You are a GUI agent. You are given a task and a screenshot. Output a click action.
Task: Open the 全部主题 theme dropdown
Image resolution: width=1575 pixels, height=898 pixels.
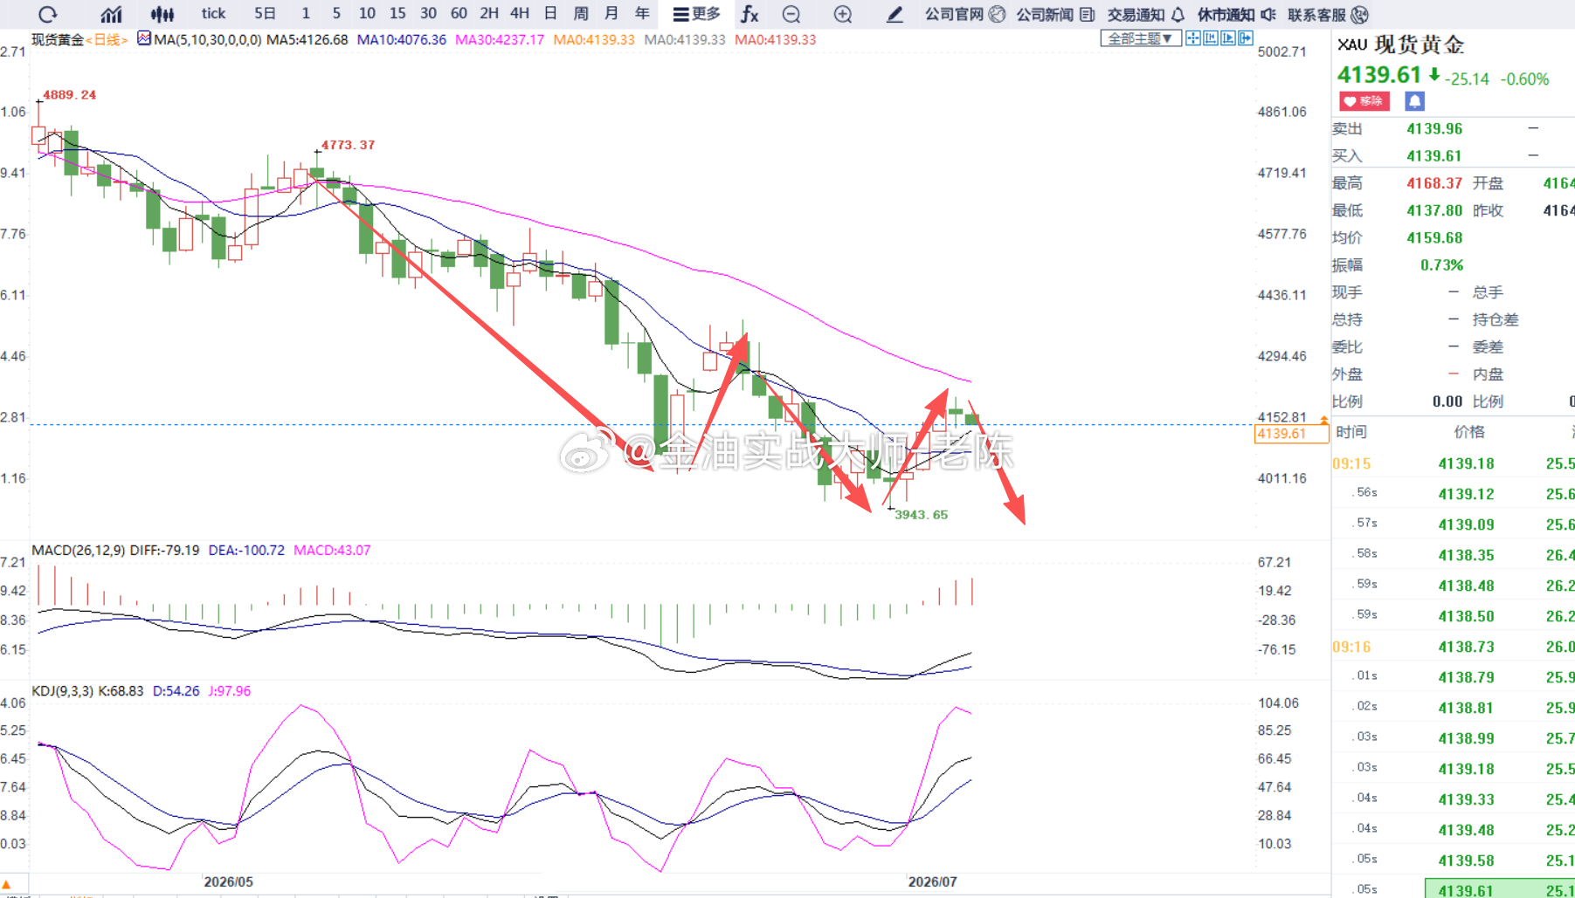(x=1140, y=38)
